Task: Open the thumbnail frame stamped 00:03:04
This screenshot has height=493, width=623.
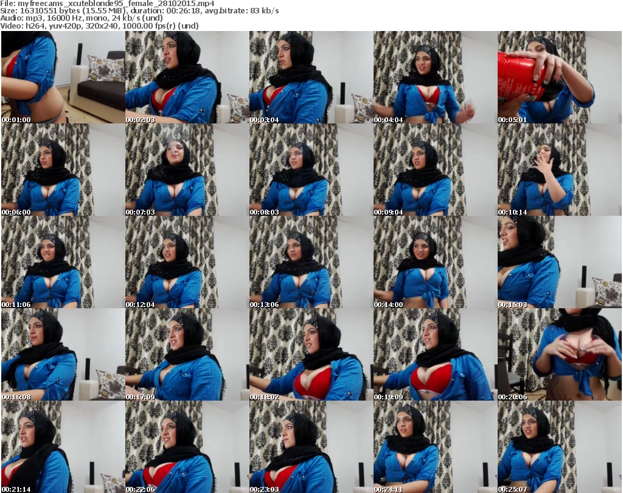Action: click(x=311, y=77)
